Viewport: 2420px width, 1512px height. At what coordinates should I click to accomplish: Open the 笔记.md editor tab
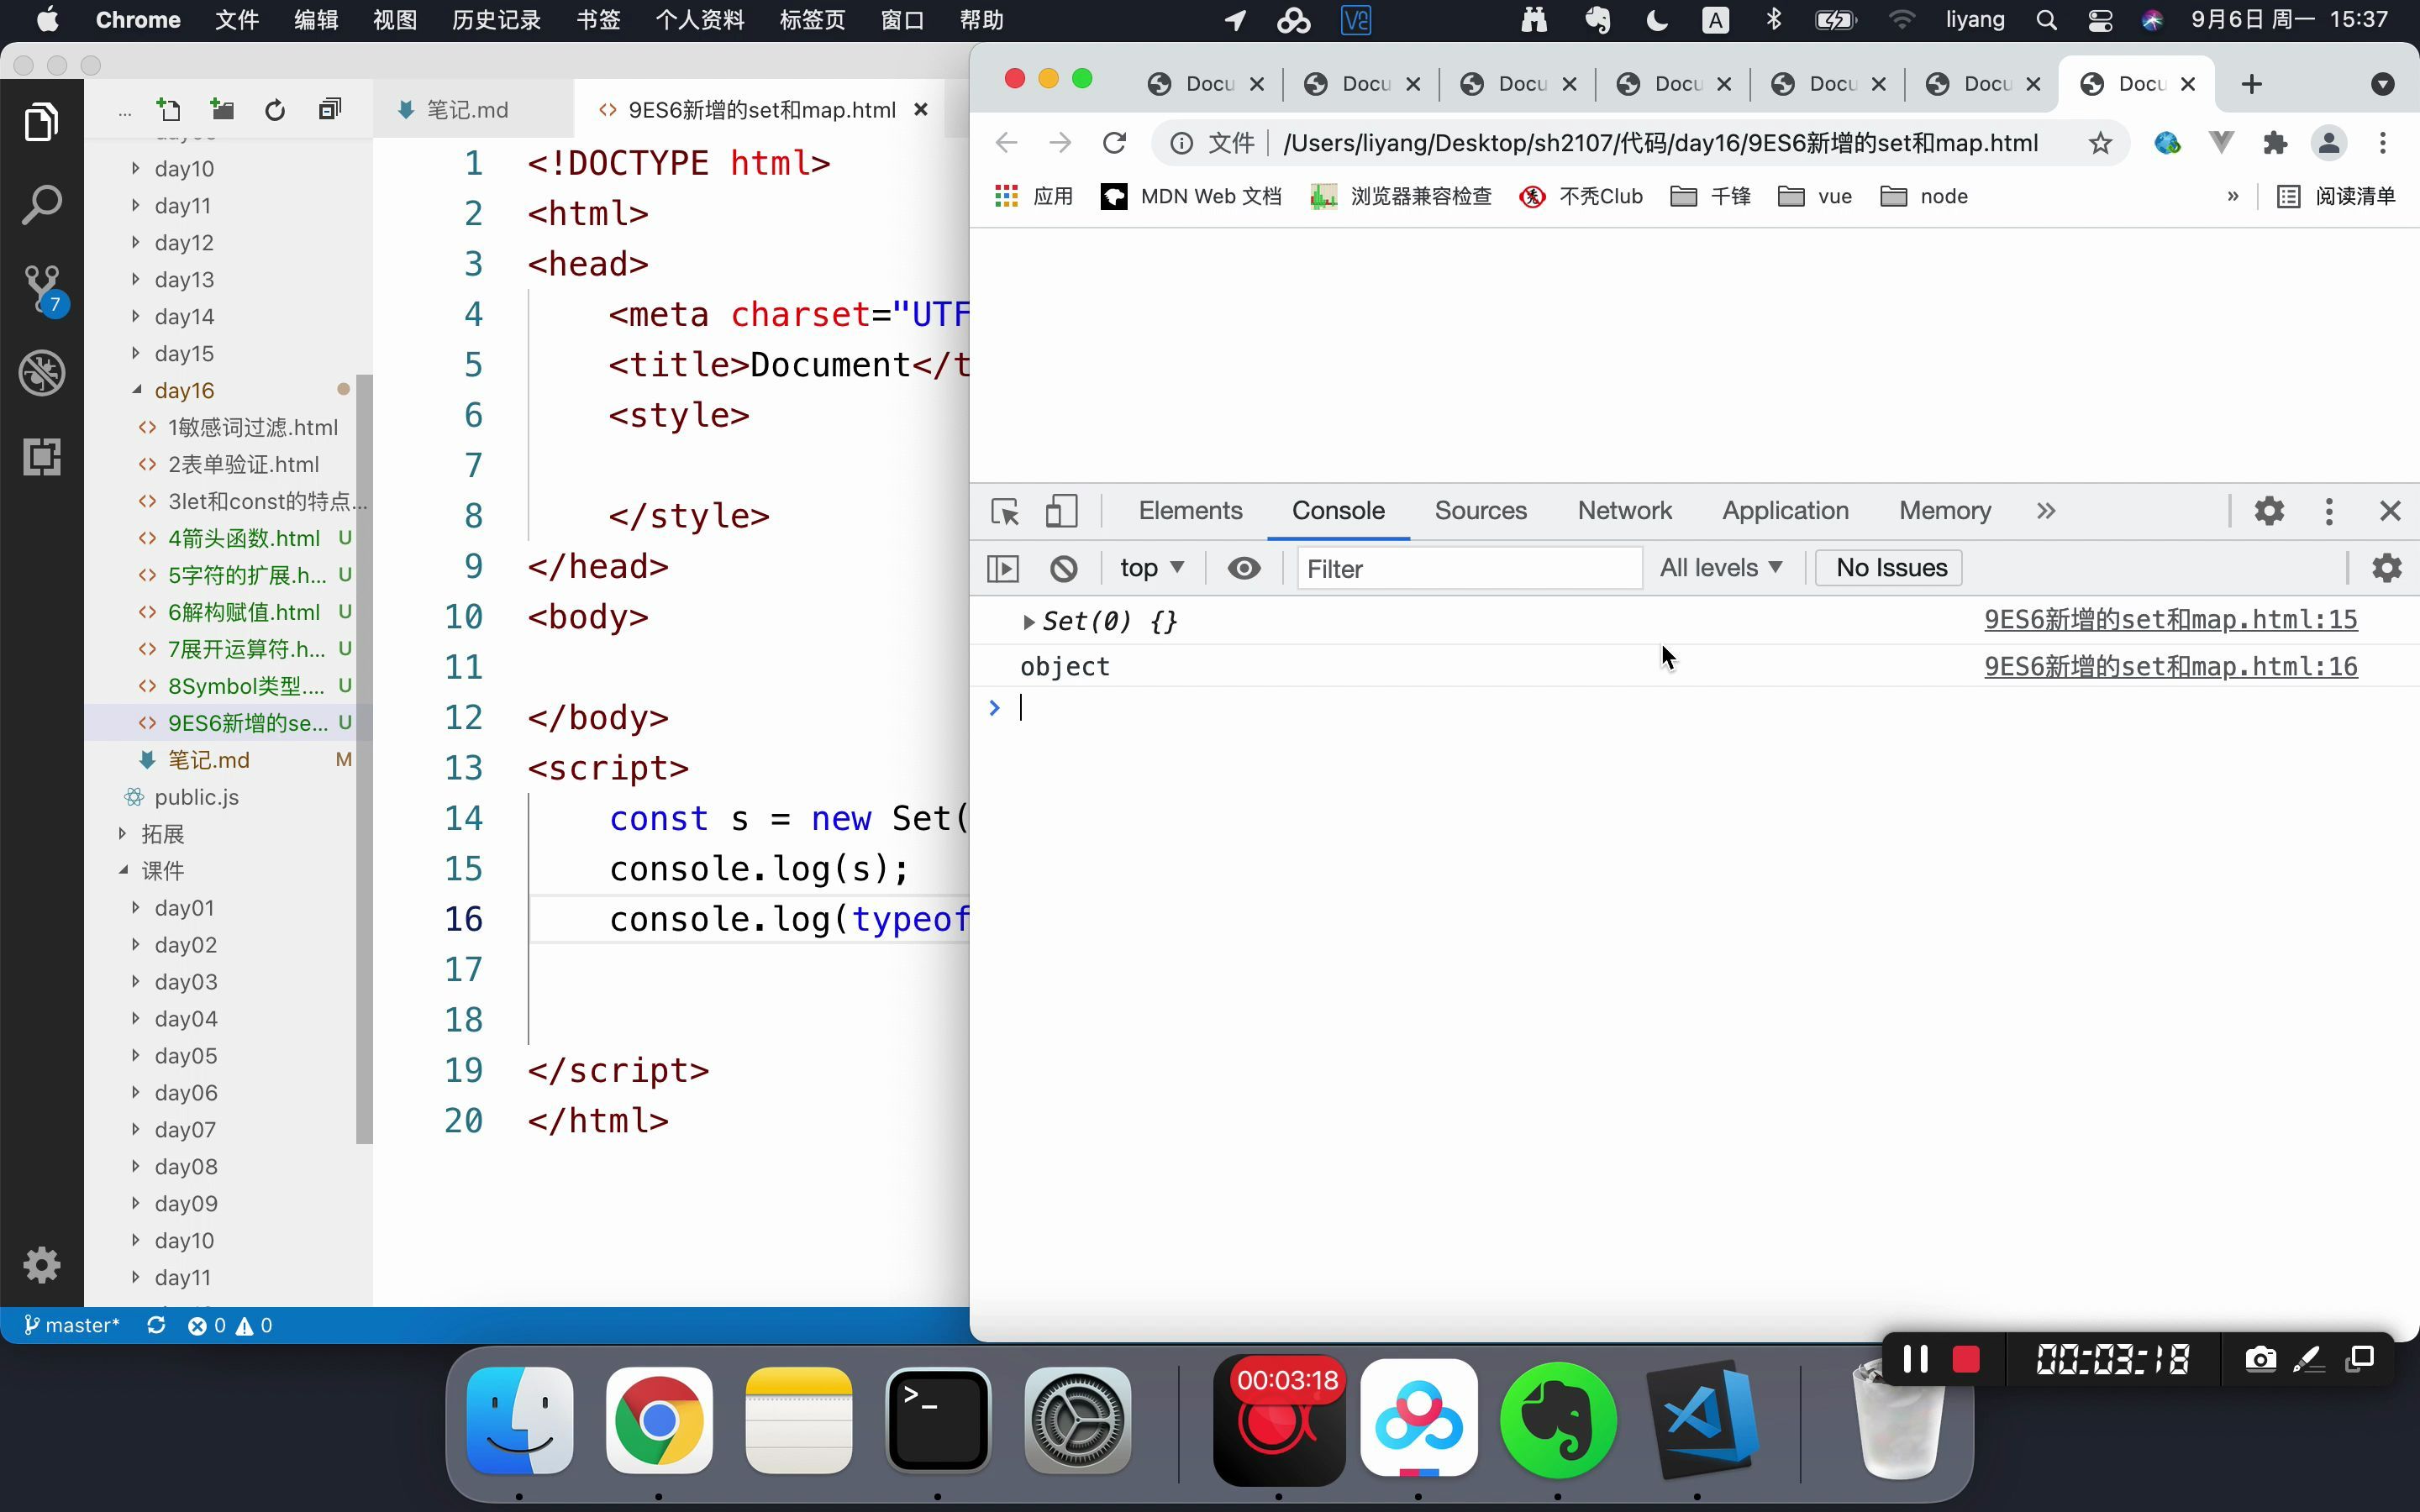click(467, 110)
